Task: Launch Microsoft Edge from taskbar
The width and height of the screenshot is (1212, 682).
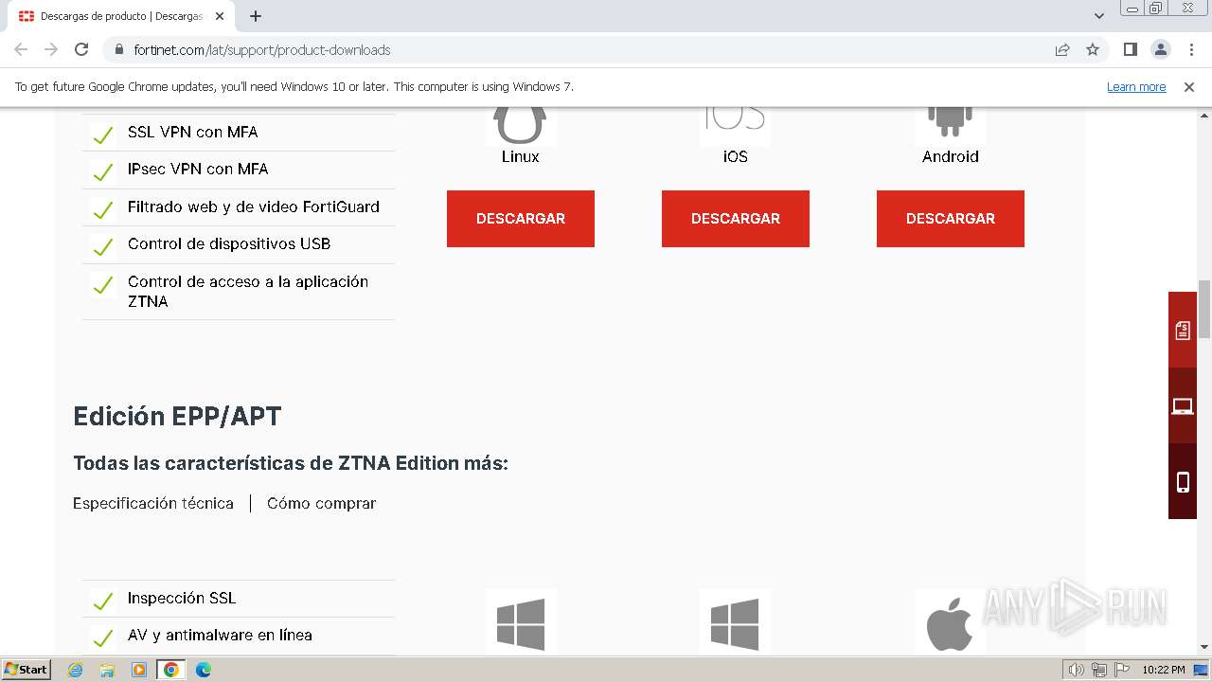Action: pyautogui.click(x=204, y=670)
